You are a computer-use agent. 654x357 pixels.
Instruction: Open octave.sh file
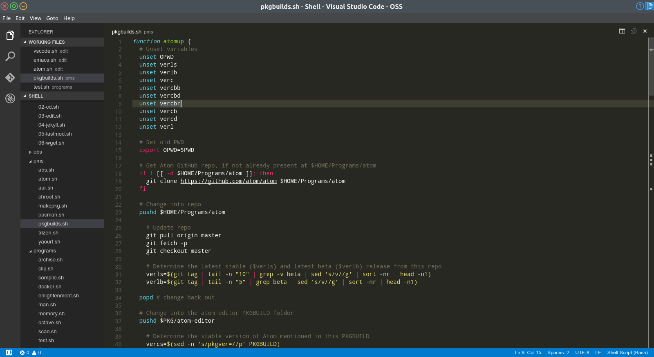62,323
